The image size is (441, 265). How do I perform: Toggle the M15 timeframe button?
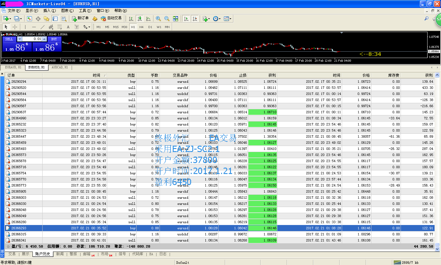click(x=116, y=27)
